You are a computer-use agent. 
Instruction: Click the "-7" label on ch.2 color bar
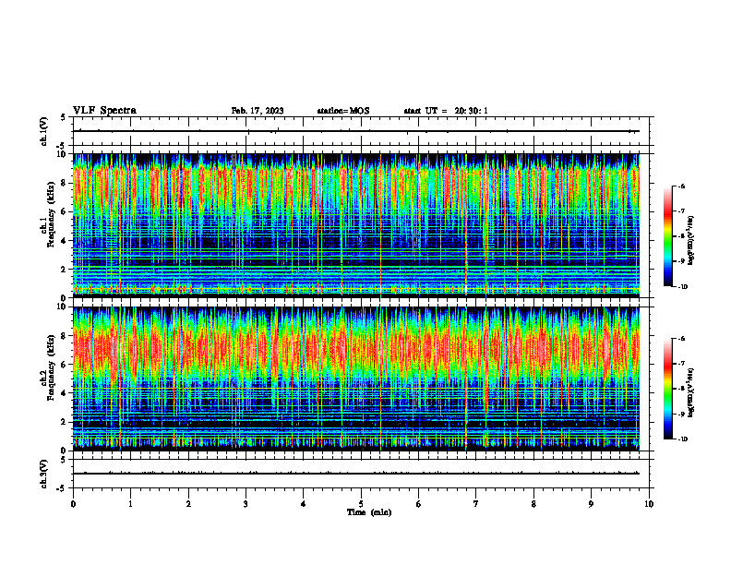tap(681, 364)
